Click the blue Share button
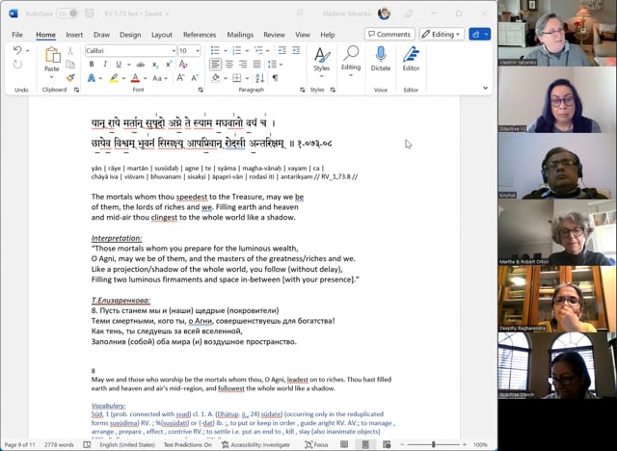Viewport: 617px width, 451px height. 480,34
